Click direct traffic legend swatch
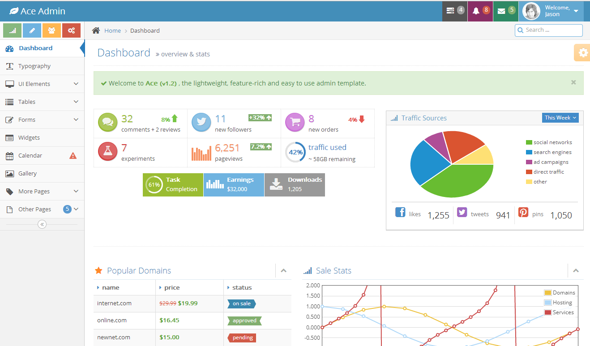Image resolution: width=590 pixels, height=346 pixels. [x=529, y=172]
